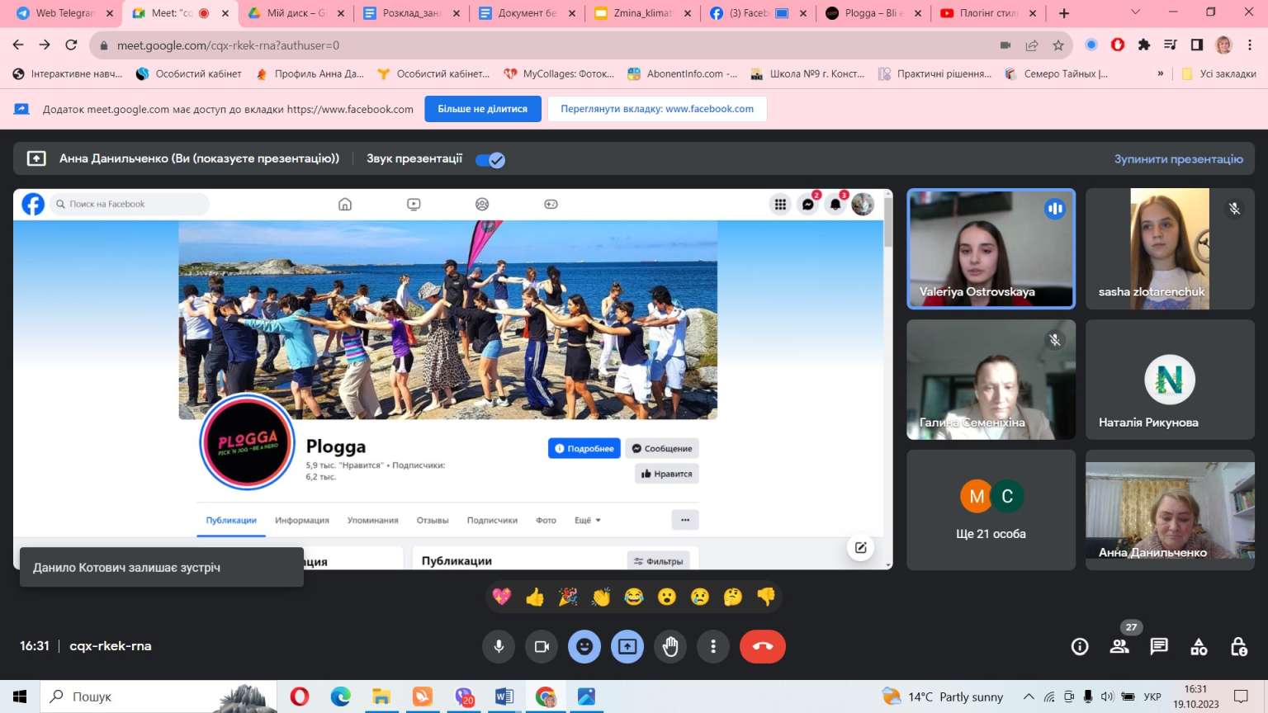Switch to the Plogga browser tab
This screenshot has height=713, width=1268.
point(870,13)
